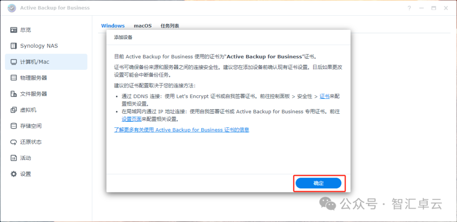Click the 虚拟机 virtual machine icon
457x222 pixels.
(x=14, y=110)
